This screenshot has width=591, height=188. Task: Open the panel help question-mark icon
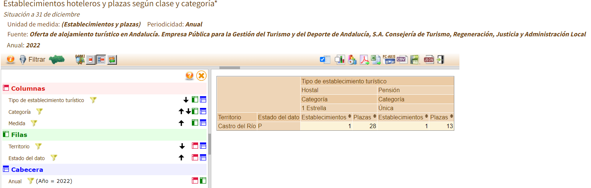(x=189, y=76)
